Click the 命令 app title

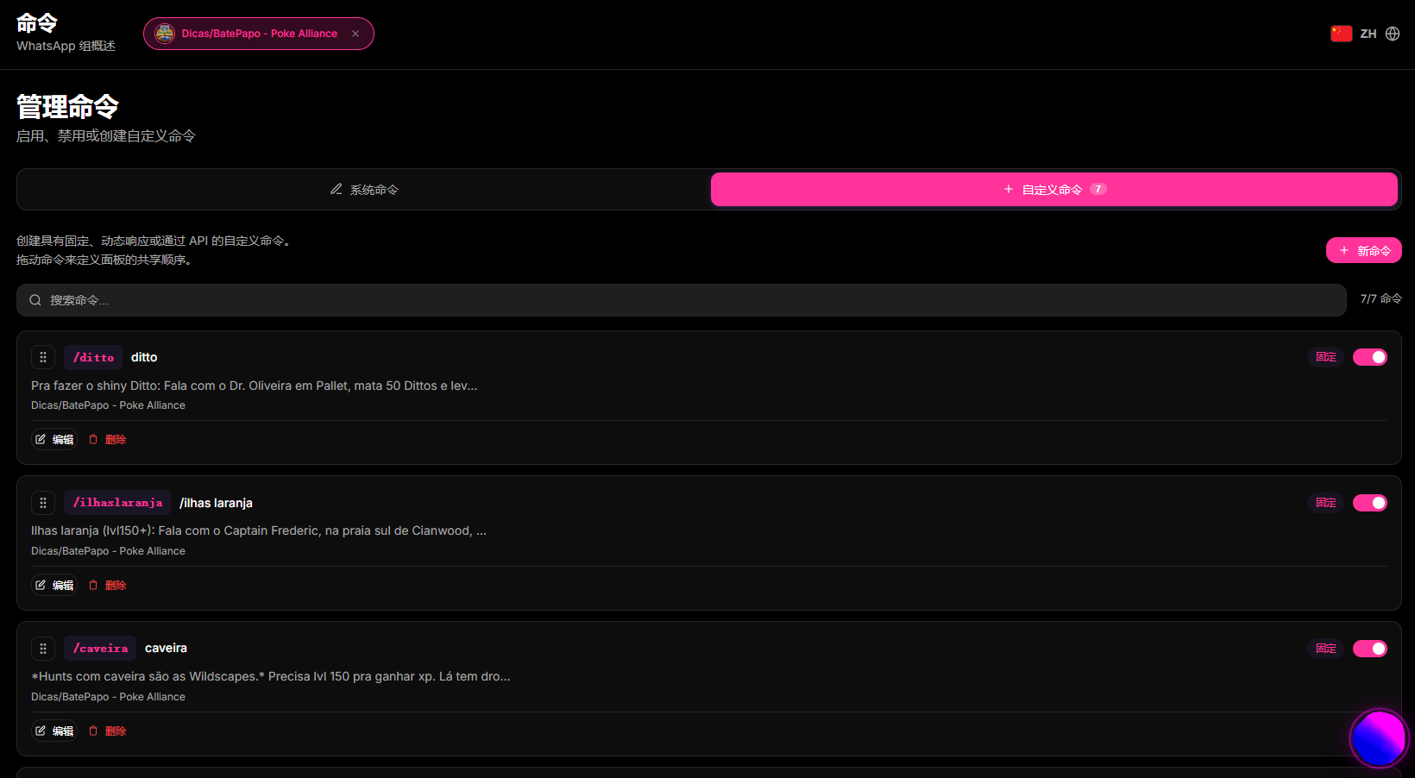[x=37, y=23]
